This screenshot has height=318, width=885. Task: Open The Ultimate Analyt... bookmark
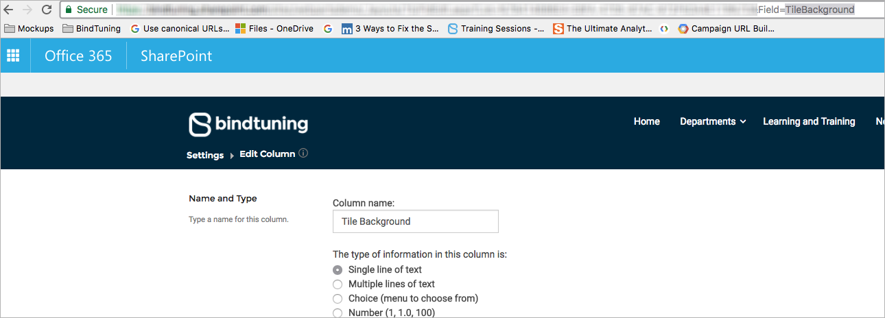(602, 29)
